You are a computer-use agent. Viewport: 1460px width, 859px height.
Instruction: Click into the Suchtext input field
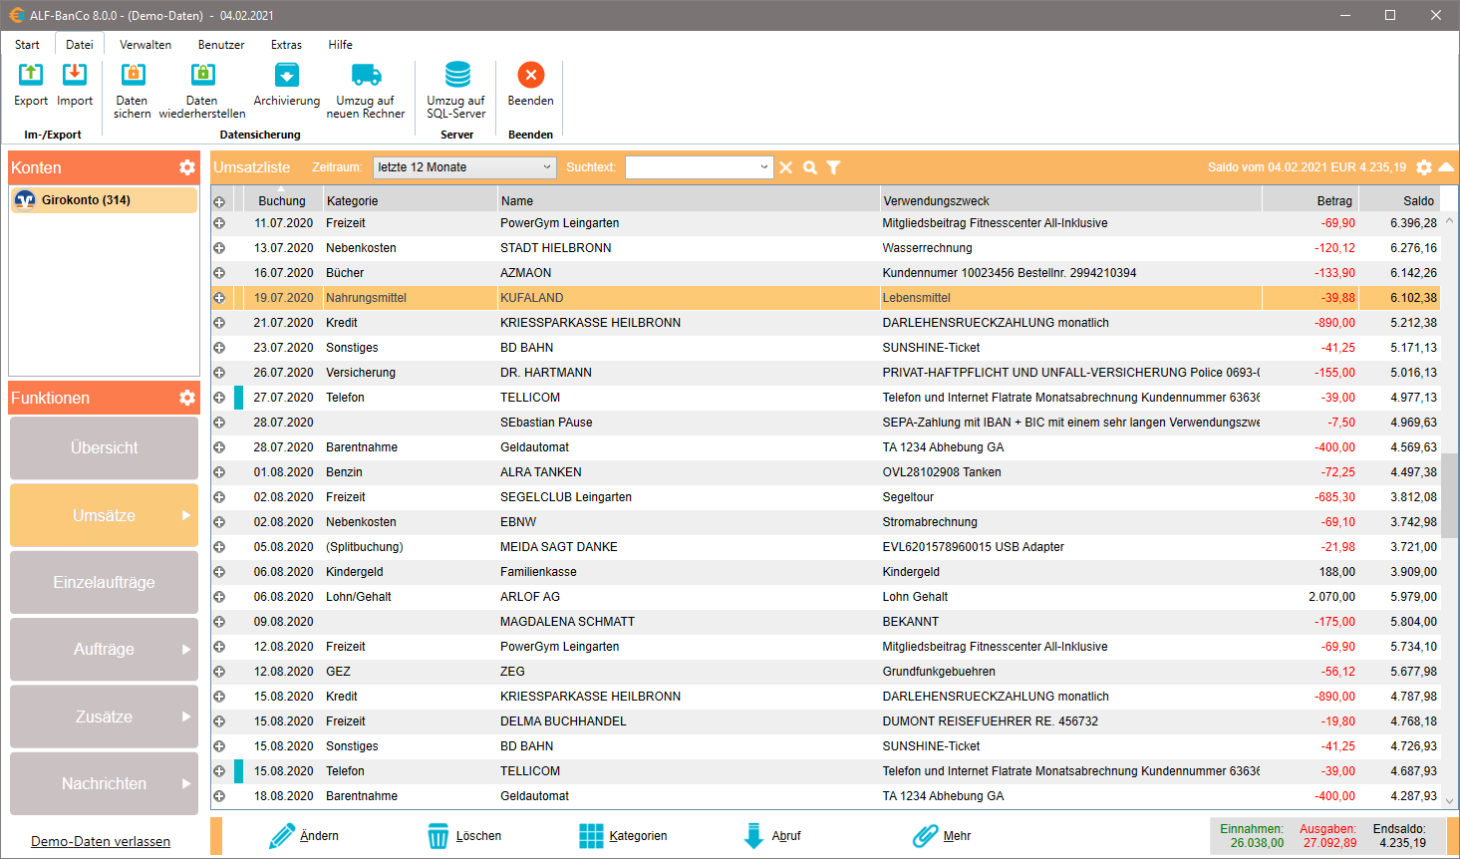tap(692, 167)
